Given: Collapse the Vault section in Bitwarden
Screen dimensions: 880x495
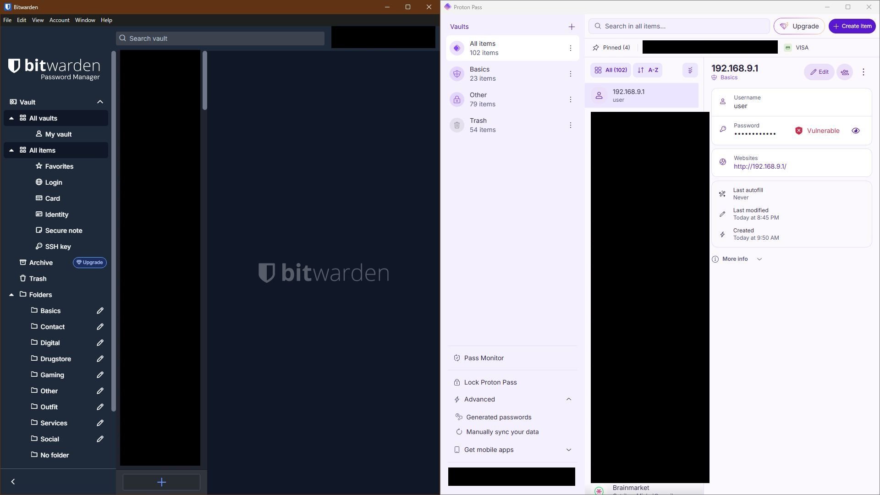Looking at the screenshot, I should (100, 102).
